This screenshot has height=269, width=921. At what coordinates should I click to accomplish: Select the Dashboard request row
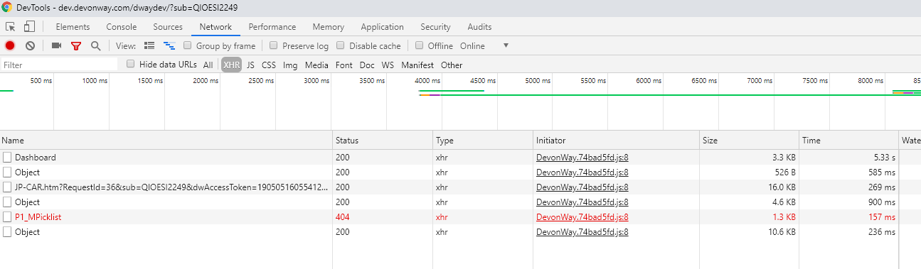[460, 158]
